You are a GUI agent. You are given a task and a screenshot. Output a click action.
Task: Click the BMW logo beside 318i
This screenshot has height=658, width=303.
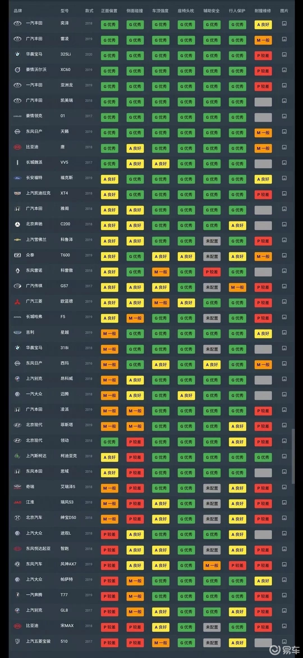click(x=17, y=348)
